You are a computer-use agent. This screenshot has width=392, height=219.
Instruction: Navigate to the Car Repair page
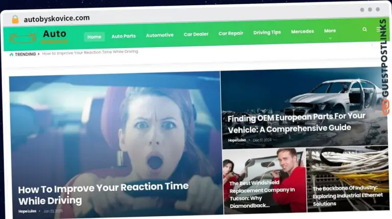pos(231,33)
